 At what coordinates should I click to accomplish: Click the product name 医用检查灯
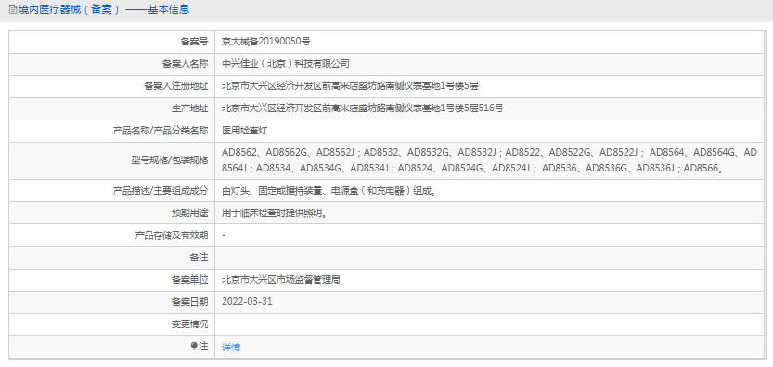pos(245,131)
